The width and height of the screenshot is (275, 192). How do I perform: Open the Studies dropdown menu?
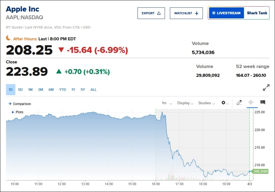click(206, 103)
